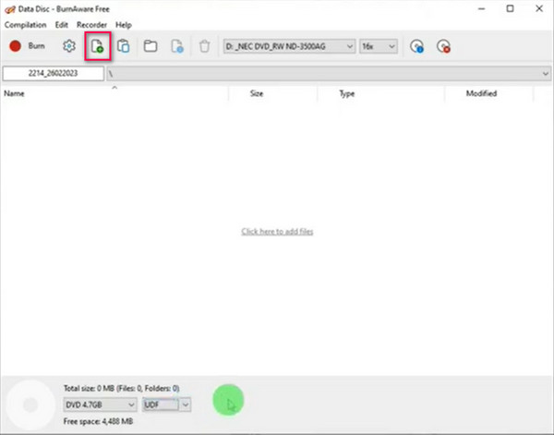
Task: Sort by the Size column header
Action: pos(272,93)
